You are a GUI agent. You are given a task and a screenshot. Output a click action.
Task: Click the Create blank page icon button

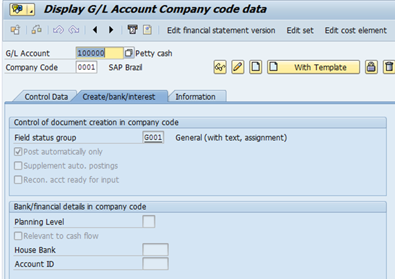(255, 67)
